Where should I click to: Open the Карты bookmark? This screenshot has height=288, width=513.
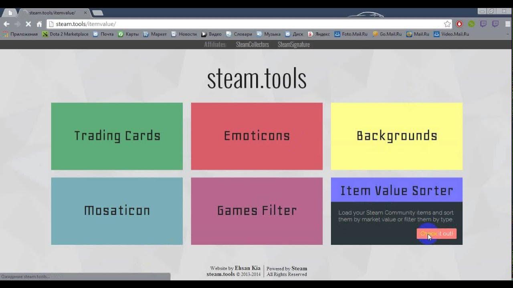(128, 34)
